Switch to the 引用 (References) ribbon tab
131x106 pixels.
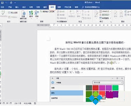click(38, 7)
